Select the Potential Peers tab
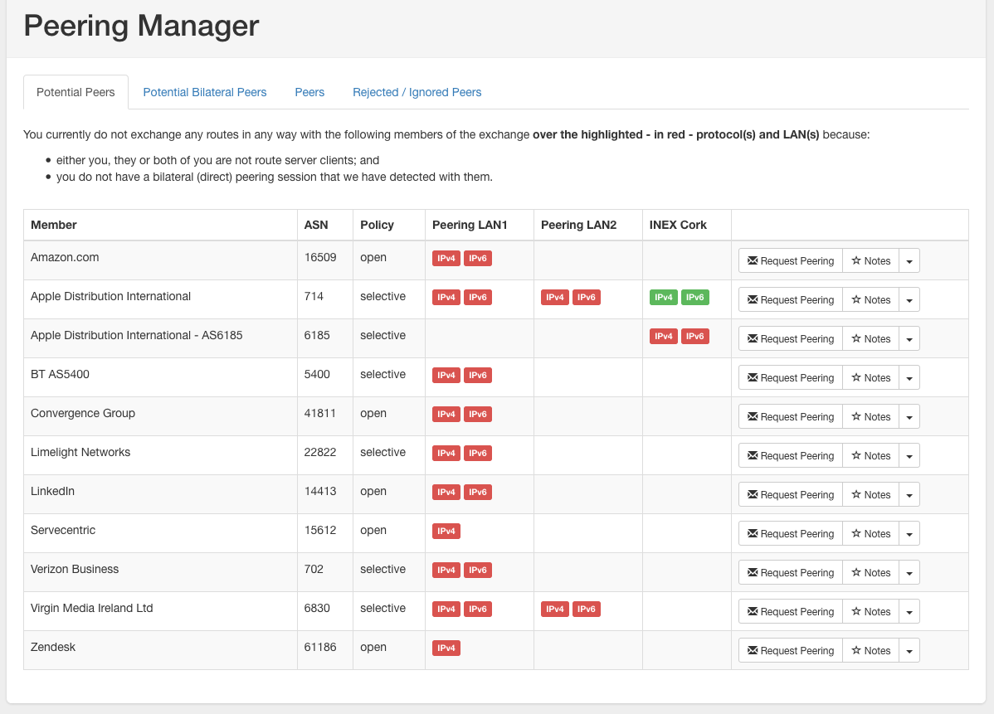The width and height of the screenshot is (994, 714). point(76,93)
